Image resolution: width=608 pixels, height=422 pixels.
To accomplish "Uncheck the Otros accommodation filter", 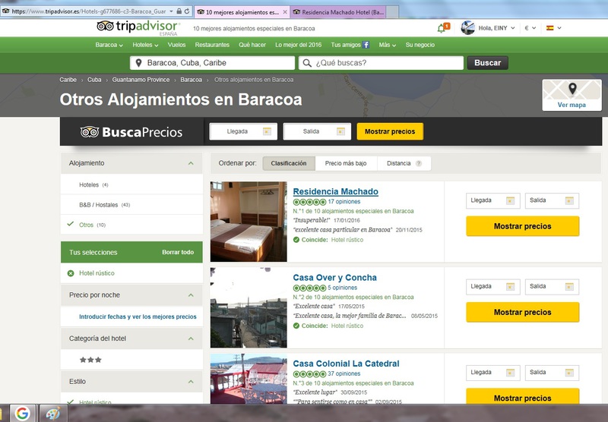I will point(71,225).
